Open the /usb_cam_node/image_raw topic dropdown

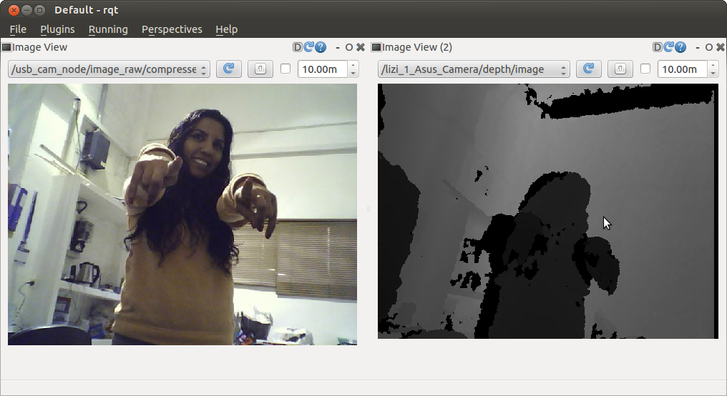pos(109,69)
